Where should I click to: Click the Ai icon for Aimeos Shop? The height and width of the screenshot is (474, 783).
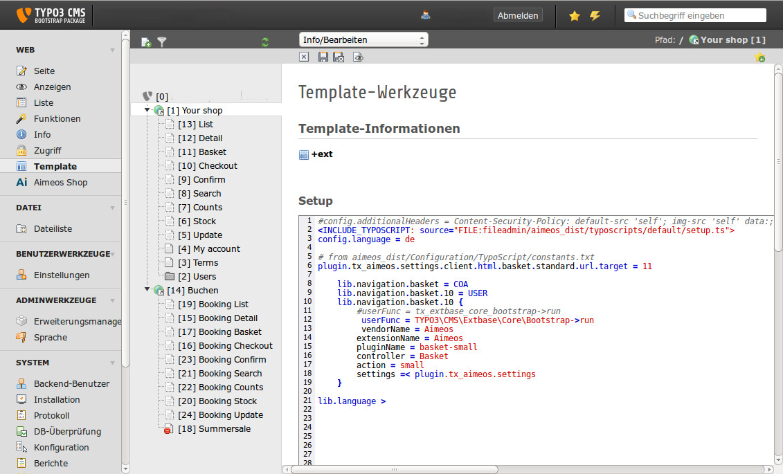coord(21,182)
